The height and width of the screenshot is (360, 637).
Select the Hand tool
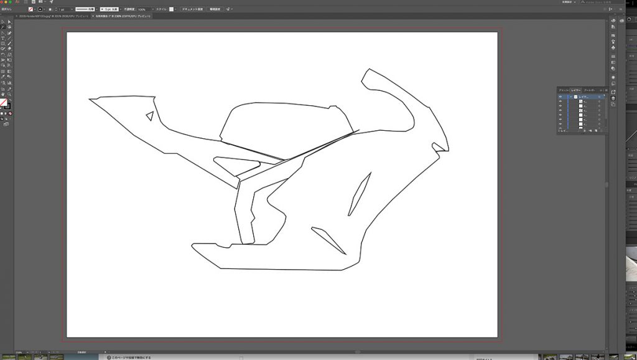[x=2, y=93]
